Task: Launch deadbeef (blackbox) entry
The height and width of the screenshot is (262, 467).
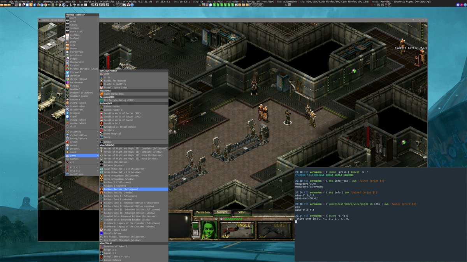Action: pyautogui.click(x=82, y=92)
